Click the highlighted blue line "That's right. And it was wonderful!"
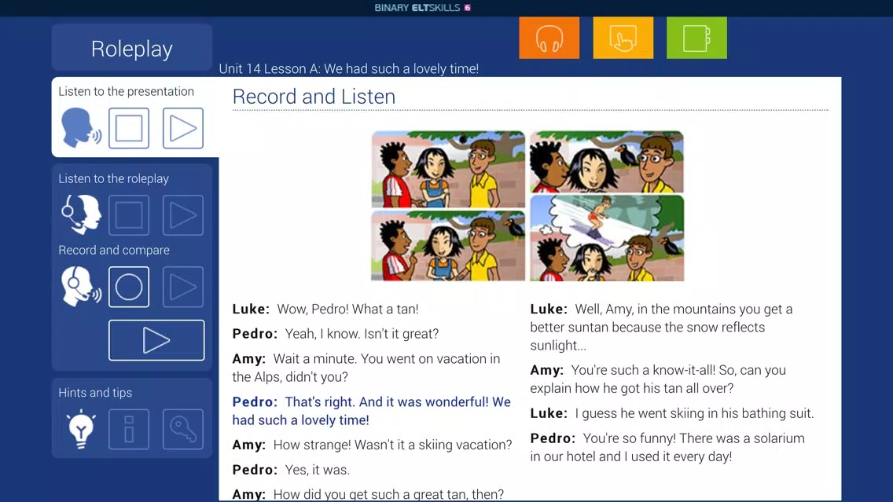The width and height of the screenshot is (893, 502). 371,411
